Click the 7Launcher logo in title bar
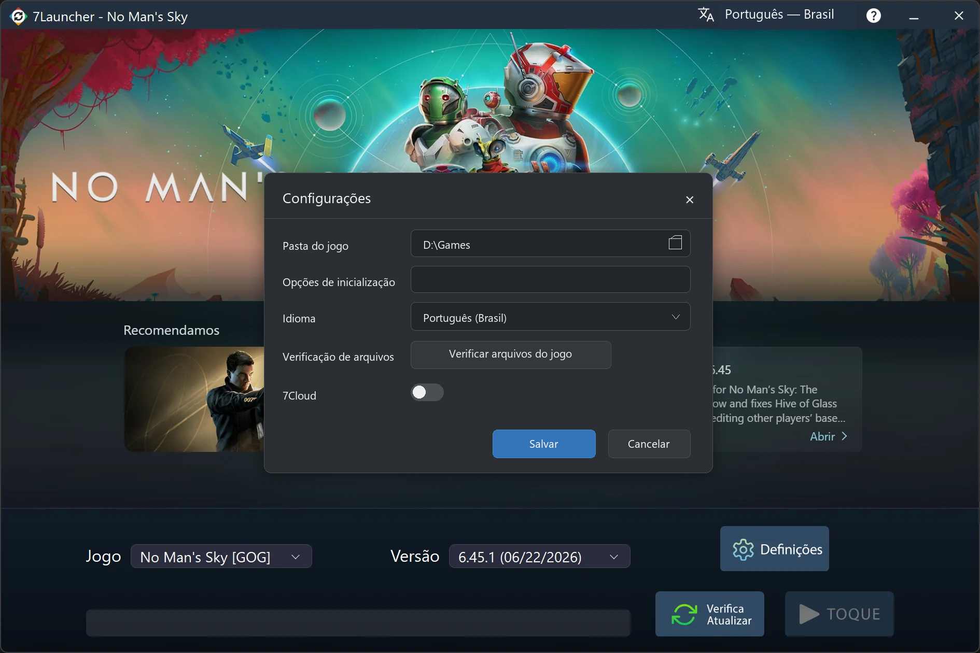This screenshot has height=653, width=980. (x=18, y=17)
